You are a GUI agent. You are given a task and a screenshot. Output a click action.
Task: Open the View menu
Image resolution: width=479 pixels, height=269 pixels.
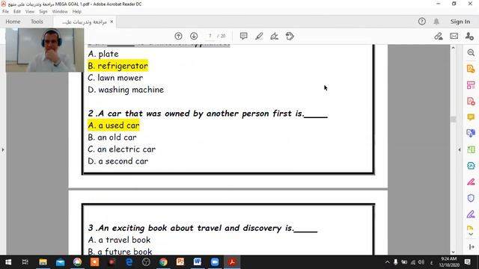click(30, 11)
